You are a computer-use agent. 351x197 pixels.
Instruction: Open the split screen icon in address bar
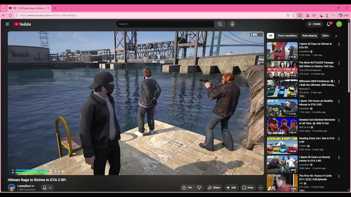tap(288, 15)
